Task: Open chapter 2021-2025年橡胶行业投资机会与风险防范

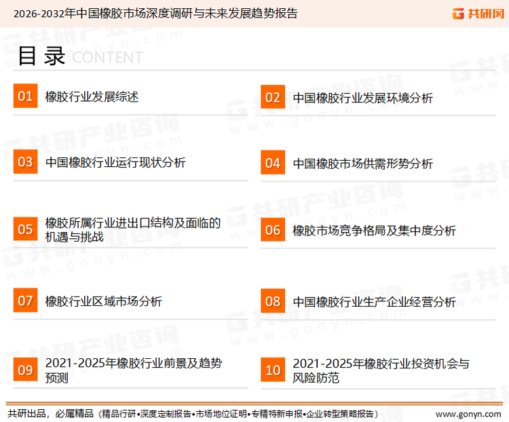Action: [381, 370]
